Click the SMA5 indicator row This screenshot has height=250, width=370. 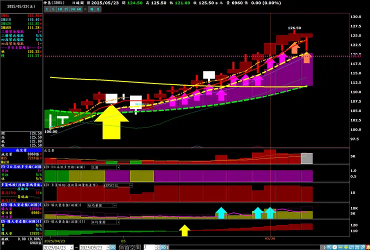click(21, 15)
